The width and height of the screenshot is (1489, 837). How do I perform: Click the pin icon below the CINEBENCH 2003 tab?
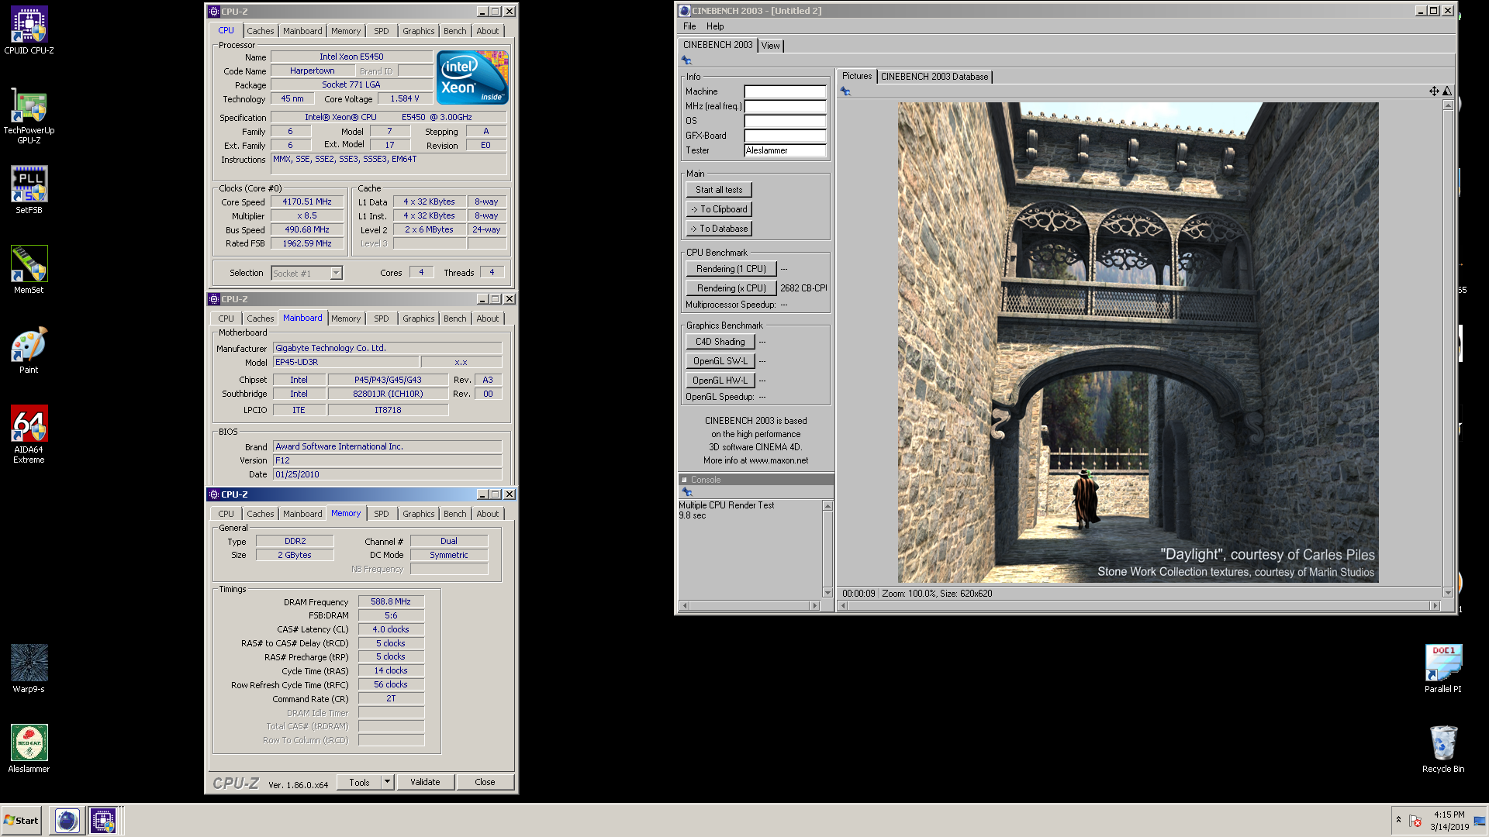point(686,60)
